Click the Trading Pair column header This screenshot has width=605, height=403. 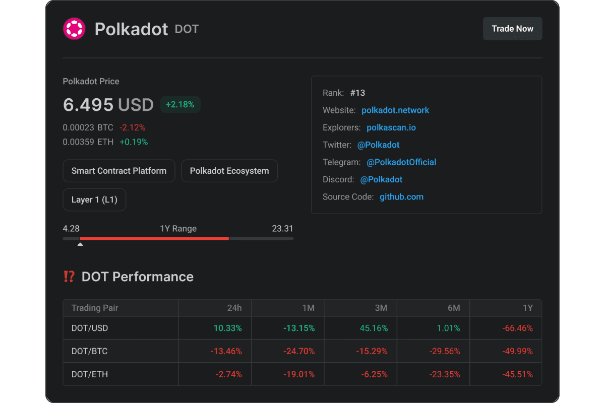(95, 308)
